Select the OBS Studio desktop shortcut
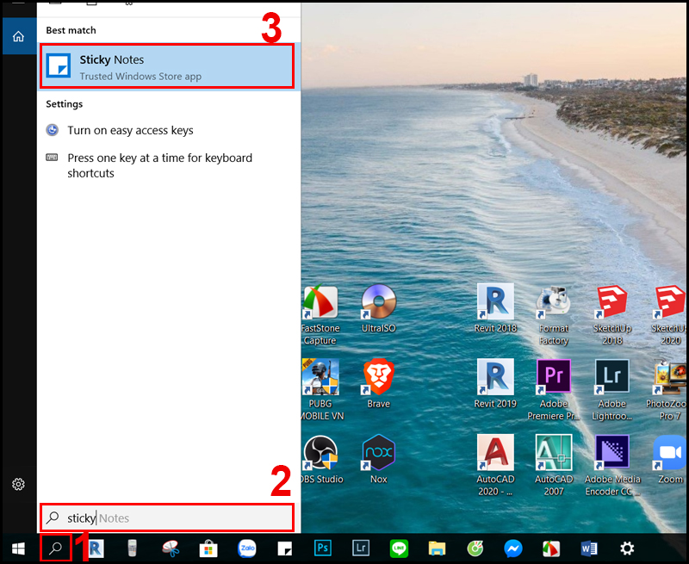 (x=320, y=460)
